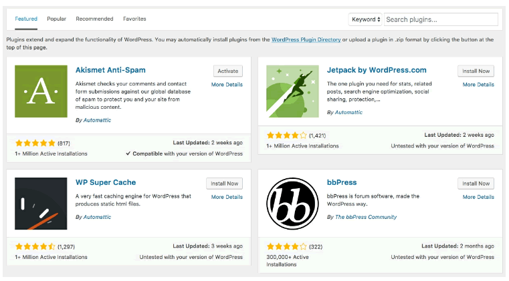Image resolution: width=509 pixels, height=281 pixels.
Task: Install the bbPress plugin now
Action: [476, 184]
